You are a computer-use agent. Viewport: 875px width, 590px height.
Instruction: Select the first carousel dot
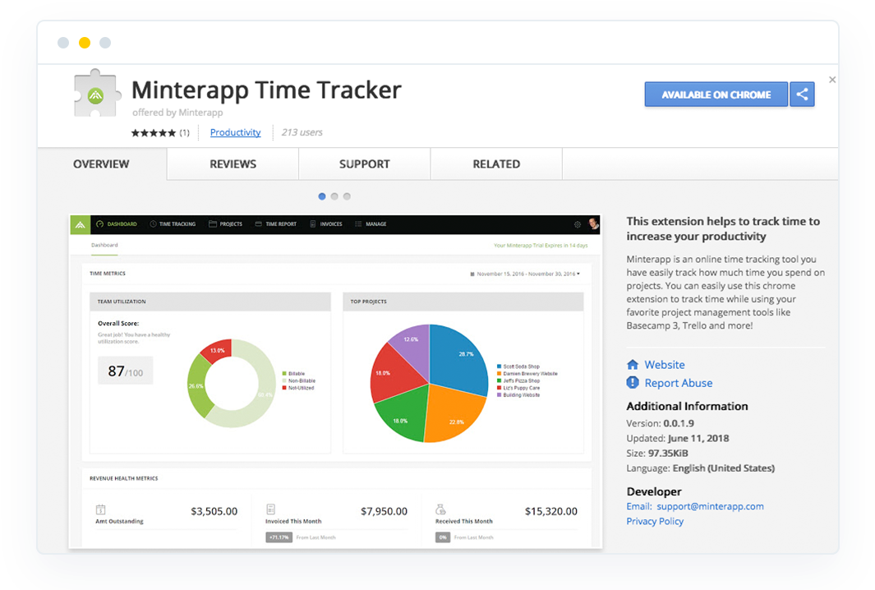[x=322, y=196]
